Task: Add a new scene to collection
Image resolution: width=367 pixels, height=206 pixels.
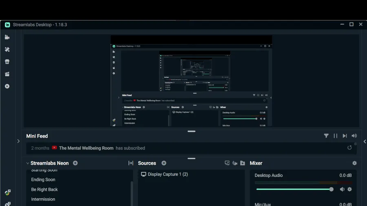Action: [75, 163]
